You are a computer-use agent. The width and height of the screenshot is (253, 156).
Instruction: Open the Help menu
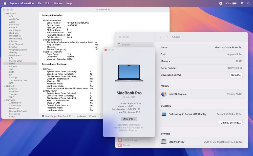pos(69,3)
